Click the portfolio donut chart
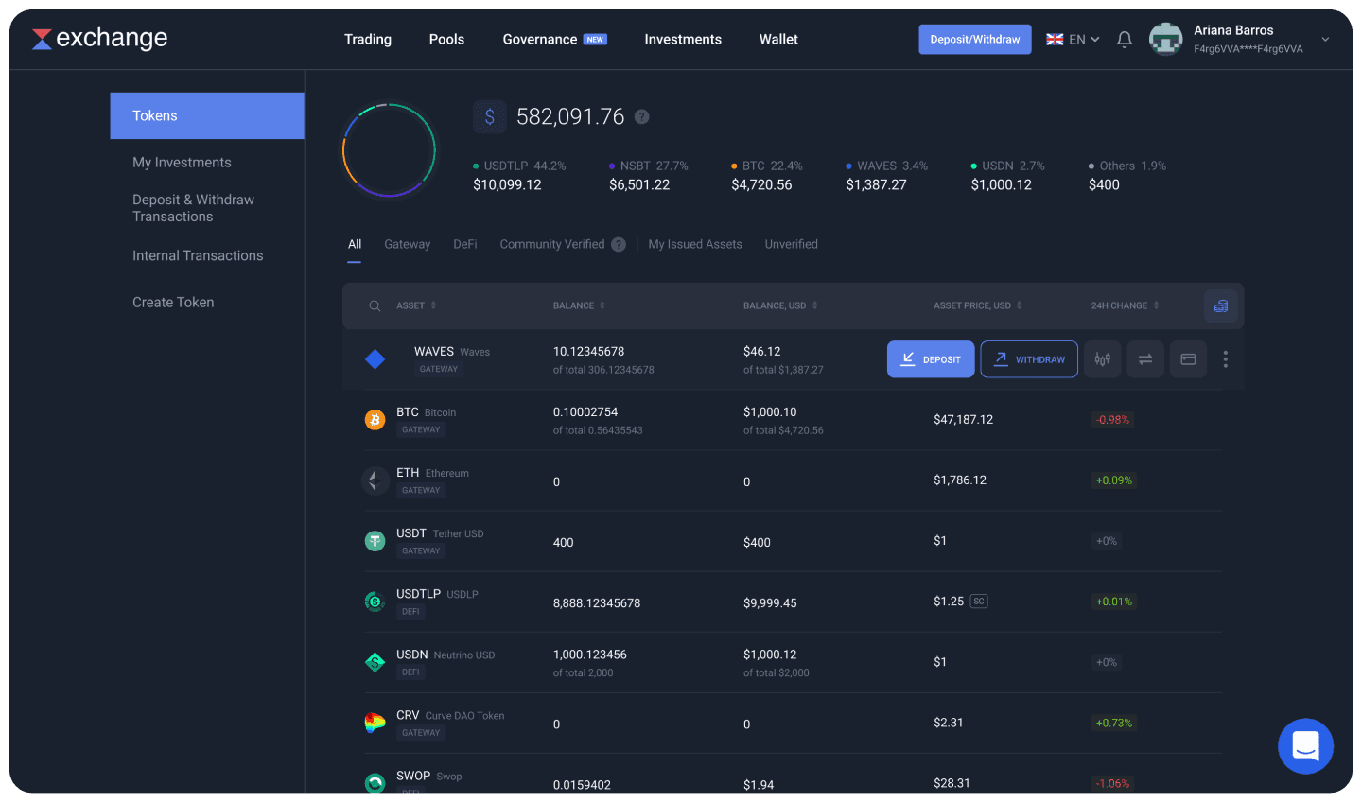1362x803 pixels. [389, 149]
